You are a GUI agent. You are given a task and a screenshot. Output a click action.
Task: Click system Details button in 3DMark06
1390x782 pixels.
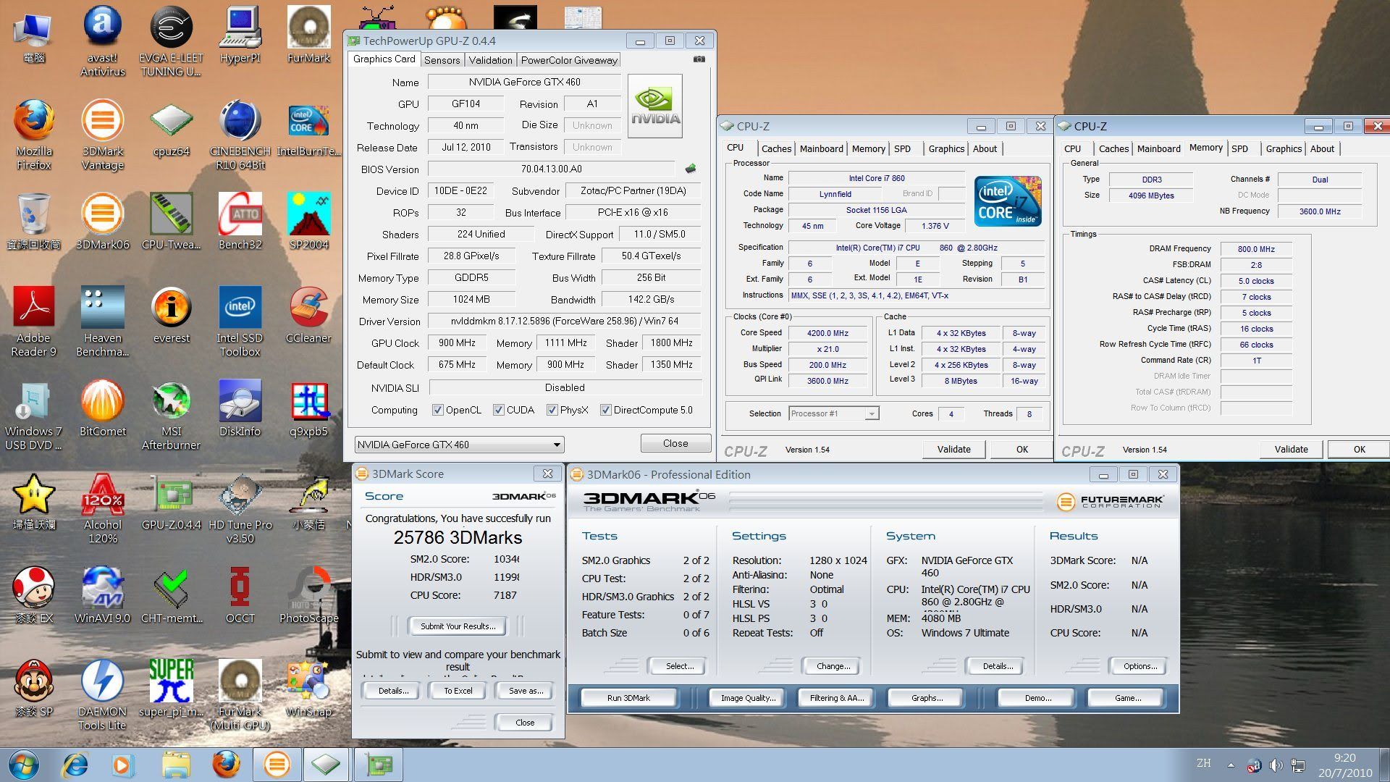click(998, 666)
